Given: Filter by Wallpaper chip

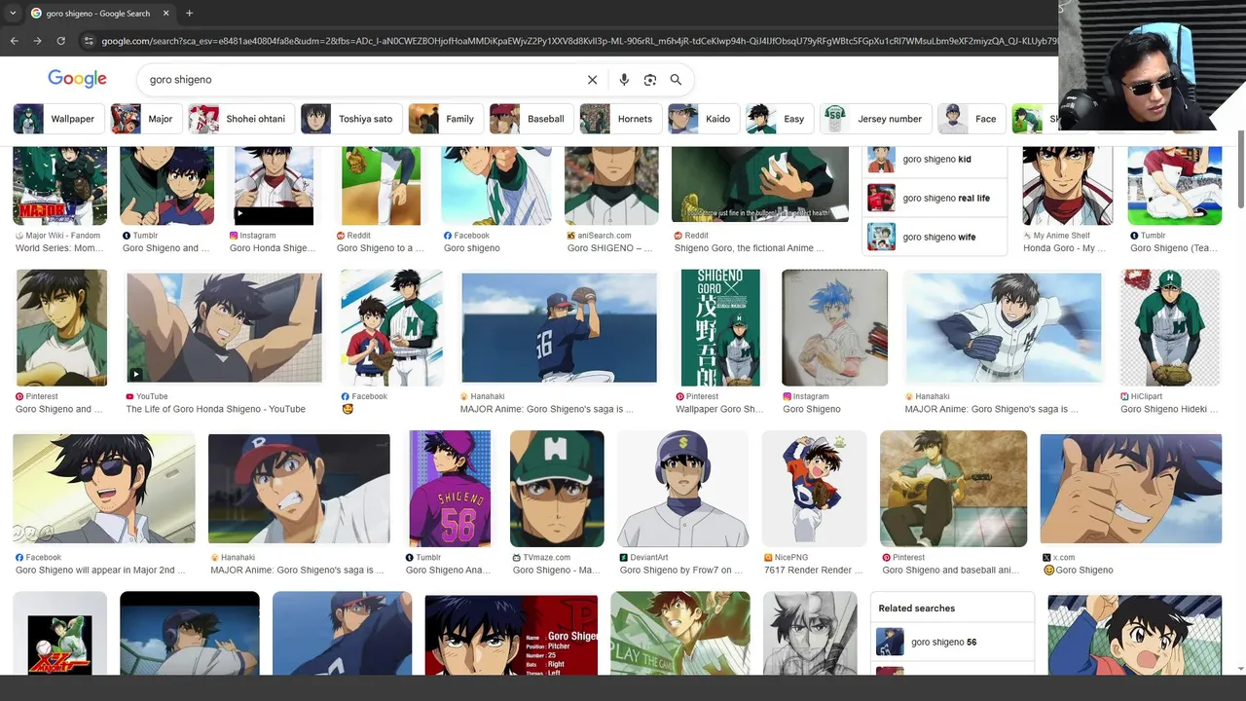Looking at the screenshot, I should 57,119.
